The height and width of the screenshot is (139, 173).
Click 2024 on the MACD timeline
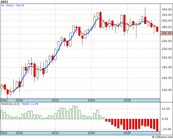point(91,133)
